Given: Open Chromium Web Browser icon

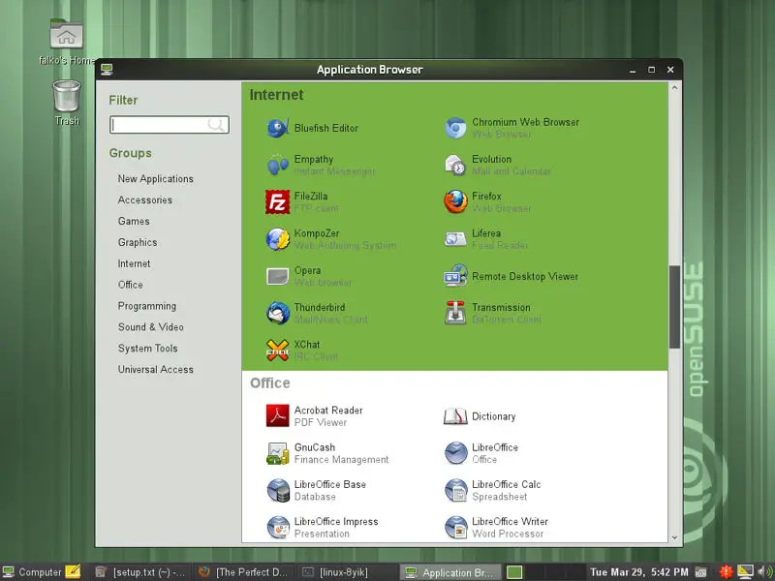Looking at the screenshot, I should 455,128.
